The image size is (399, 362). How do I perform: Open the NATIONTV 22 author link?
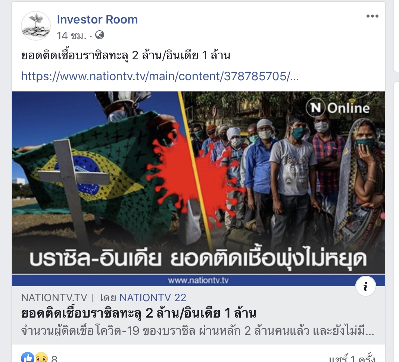[153, 298]
